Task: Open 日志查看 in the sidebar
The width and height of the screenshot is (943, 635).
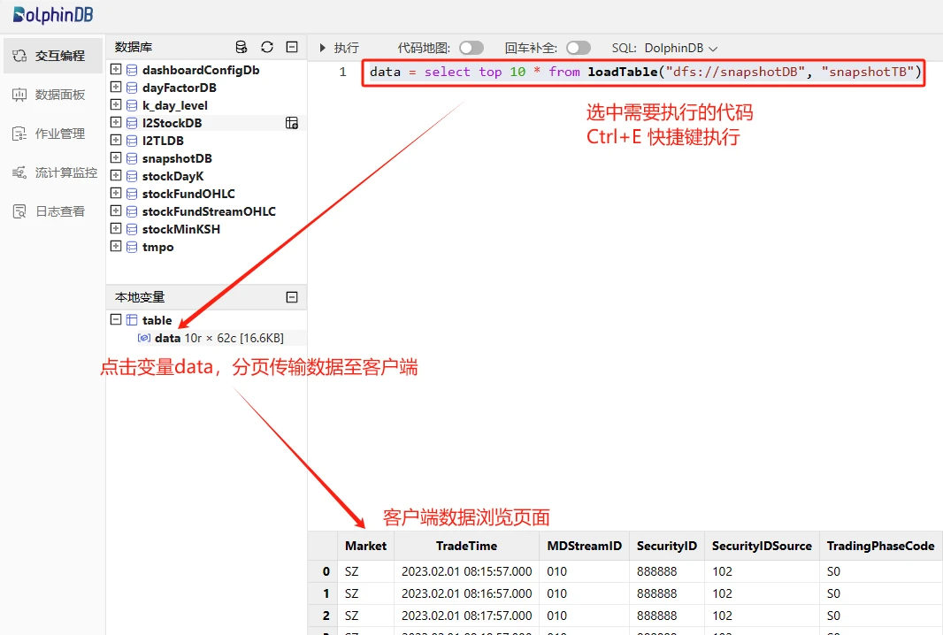Action: 52,211
